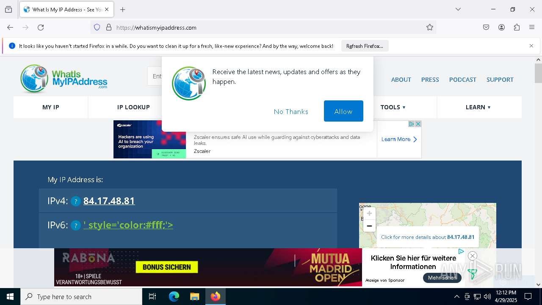The image size is (542, 305).
Task: Open the PRESS link
Action: (x=430, y=79)
